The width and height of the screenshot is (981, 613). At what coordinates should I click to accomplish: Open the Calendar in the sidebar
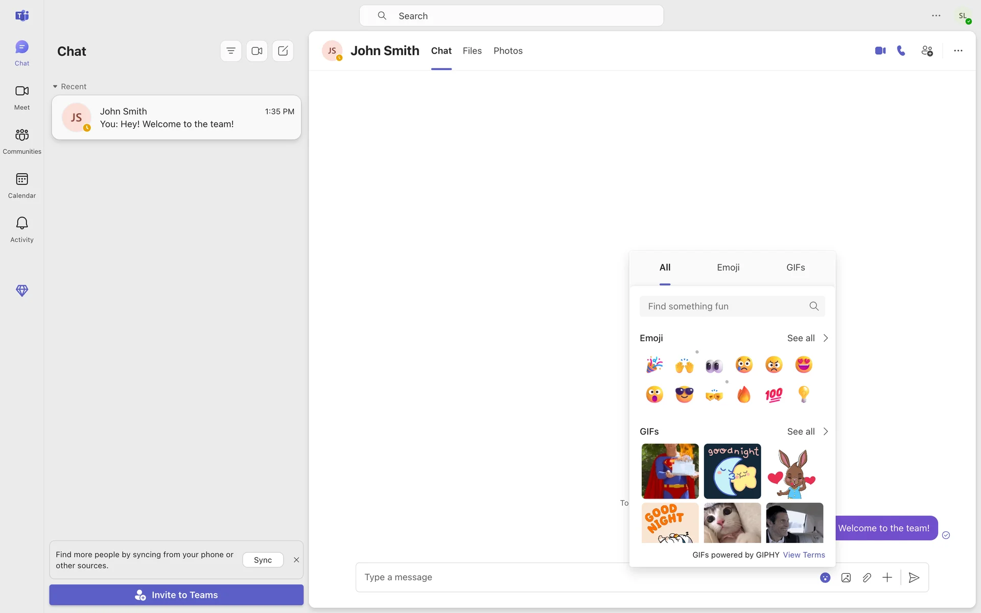(x=21, y=185)
